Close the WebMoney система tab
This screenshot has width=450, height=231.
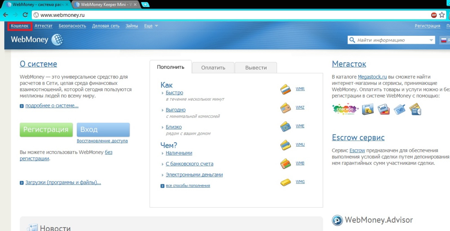(x=67, y=4)
